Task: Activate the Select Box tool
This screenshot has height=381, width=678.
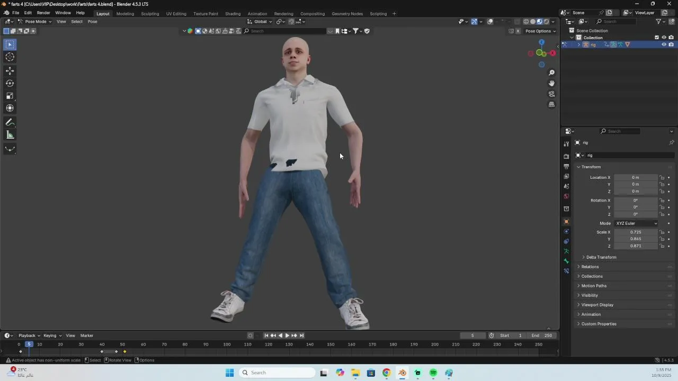Action: point(10,44)
